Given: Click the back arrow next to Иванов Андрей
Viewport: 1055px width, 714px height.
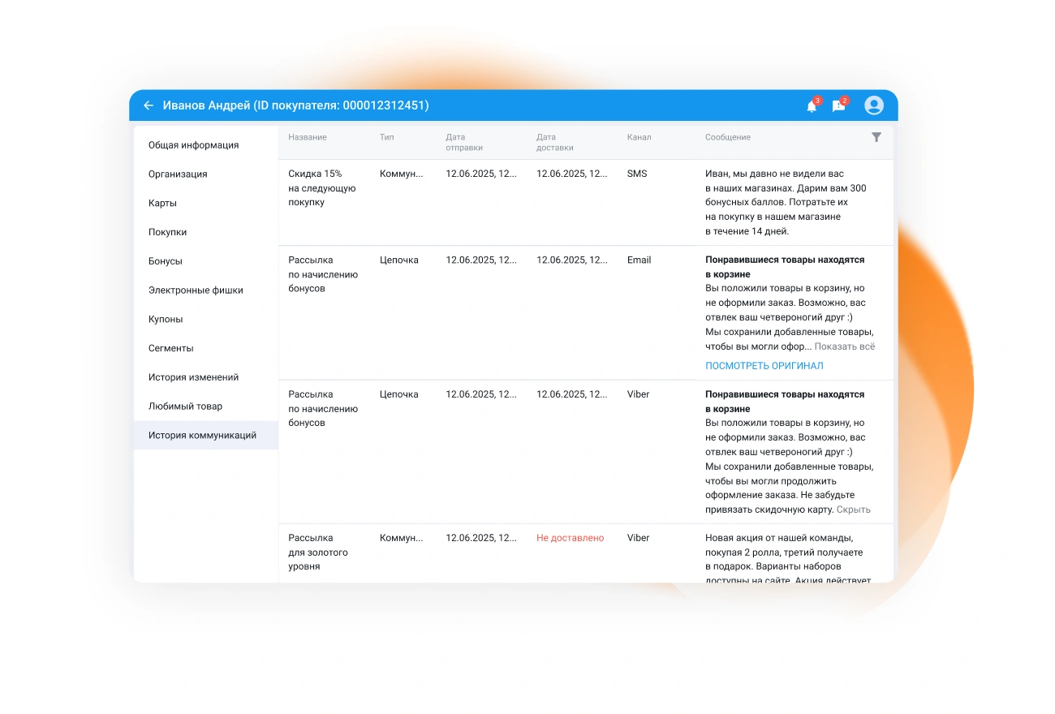Looking at the screenshot, I should click(149, 105).
